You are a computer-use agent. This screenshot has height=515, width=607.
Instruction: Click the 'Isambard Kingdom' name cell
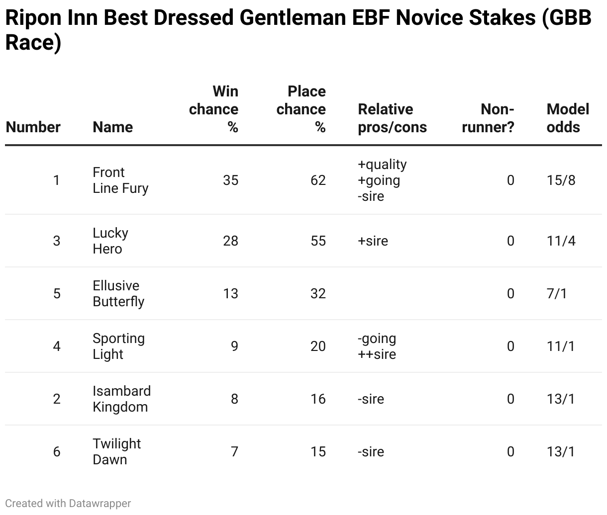(x=121, y=399)
